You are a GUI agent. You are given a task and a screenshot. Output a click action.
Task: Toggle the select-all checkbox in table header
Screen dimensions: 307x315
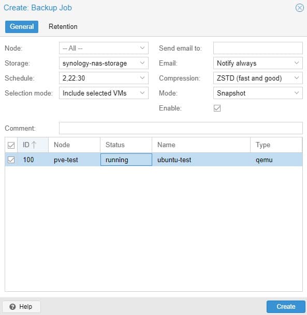(x=11, y=145)
